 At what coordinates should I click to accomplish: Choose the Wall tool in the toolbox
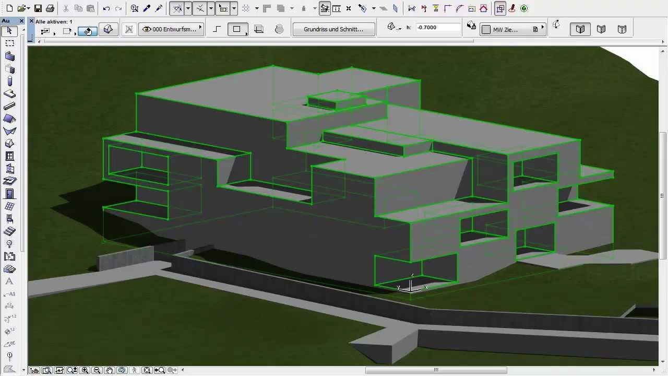click(x=10, y=56)
